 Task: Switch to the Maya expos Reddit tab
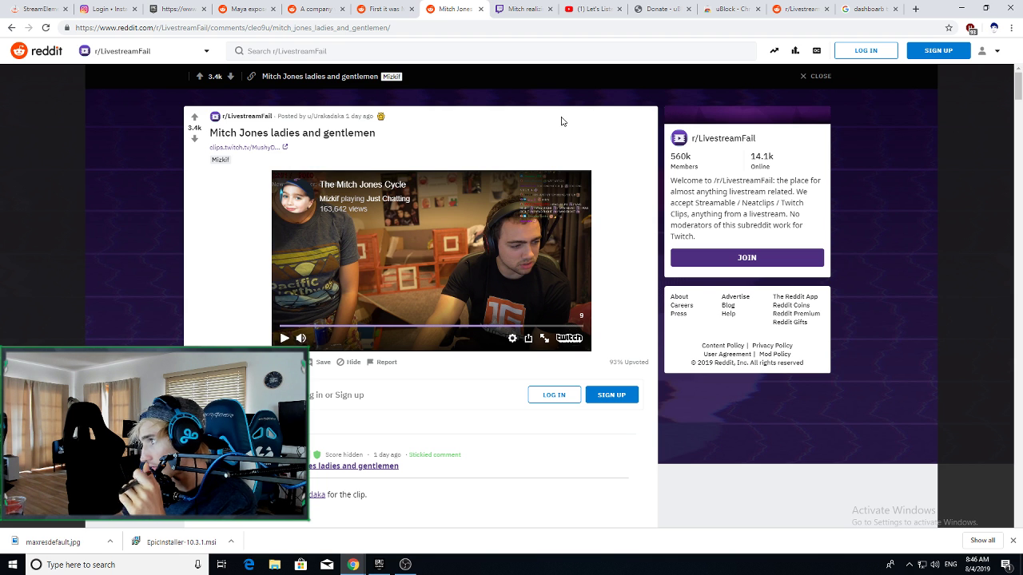click(246, 9)
